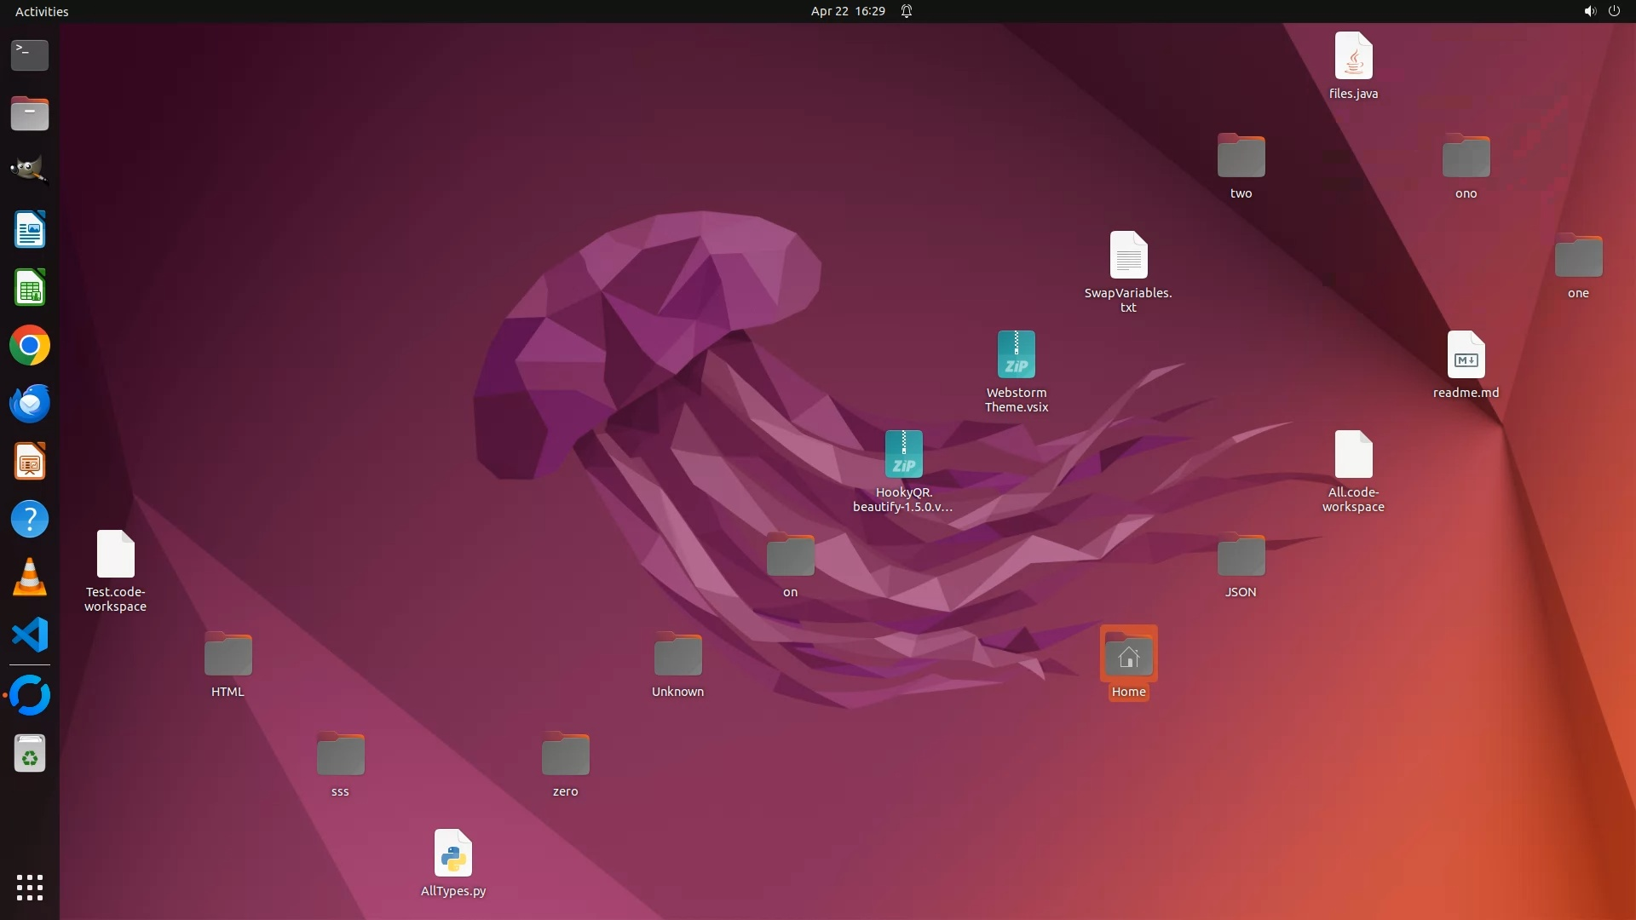Launch Google Chrome from dock
Viewport: 1636px width, 920px height.
pos(30,346)
